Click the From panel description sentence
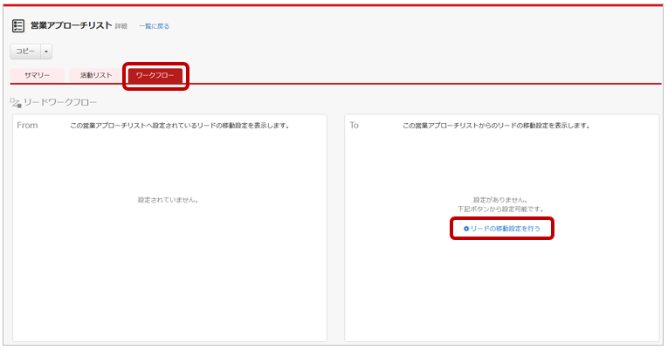 [x=179, y=126]
